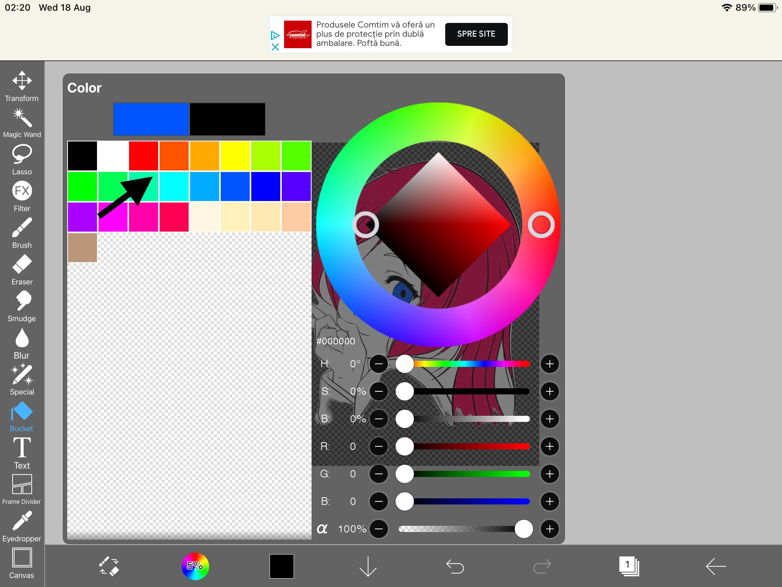Tap the Comtim red logo in ad
782x587 pixels.
pyautogui.click(x=298, y=34)
